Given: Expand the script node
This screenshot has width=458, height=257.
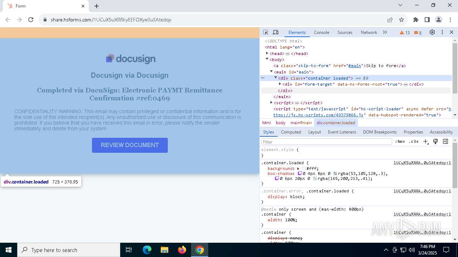Looking at the screenshot, I should click(x=271, y=102).
